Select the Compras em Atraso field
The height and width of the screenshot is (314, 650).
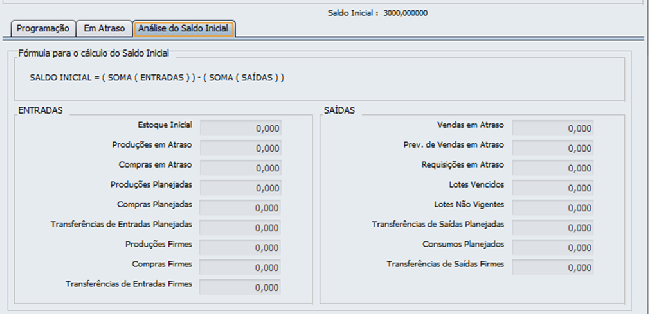click(x=240, y=168)
